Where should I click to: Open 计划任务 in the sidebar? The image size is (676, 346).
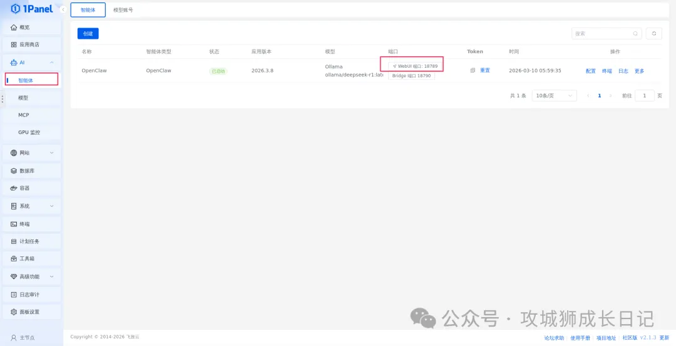click(29, 241)
